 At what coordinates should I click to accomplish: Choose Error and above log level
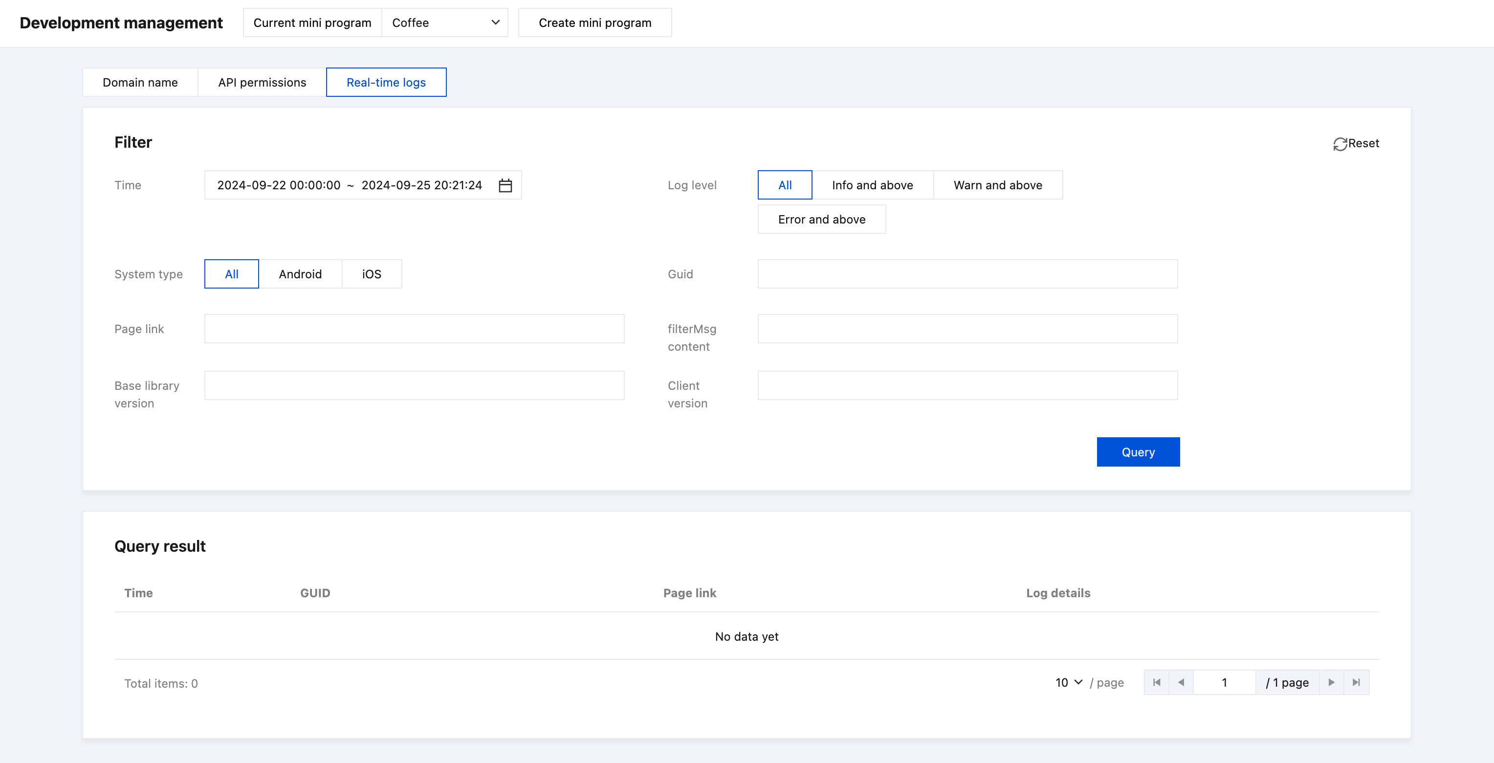[x=821, y=219]
